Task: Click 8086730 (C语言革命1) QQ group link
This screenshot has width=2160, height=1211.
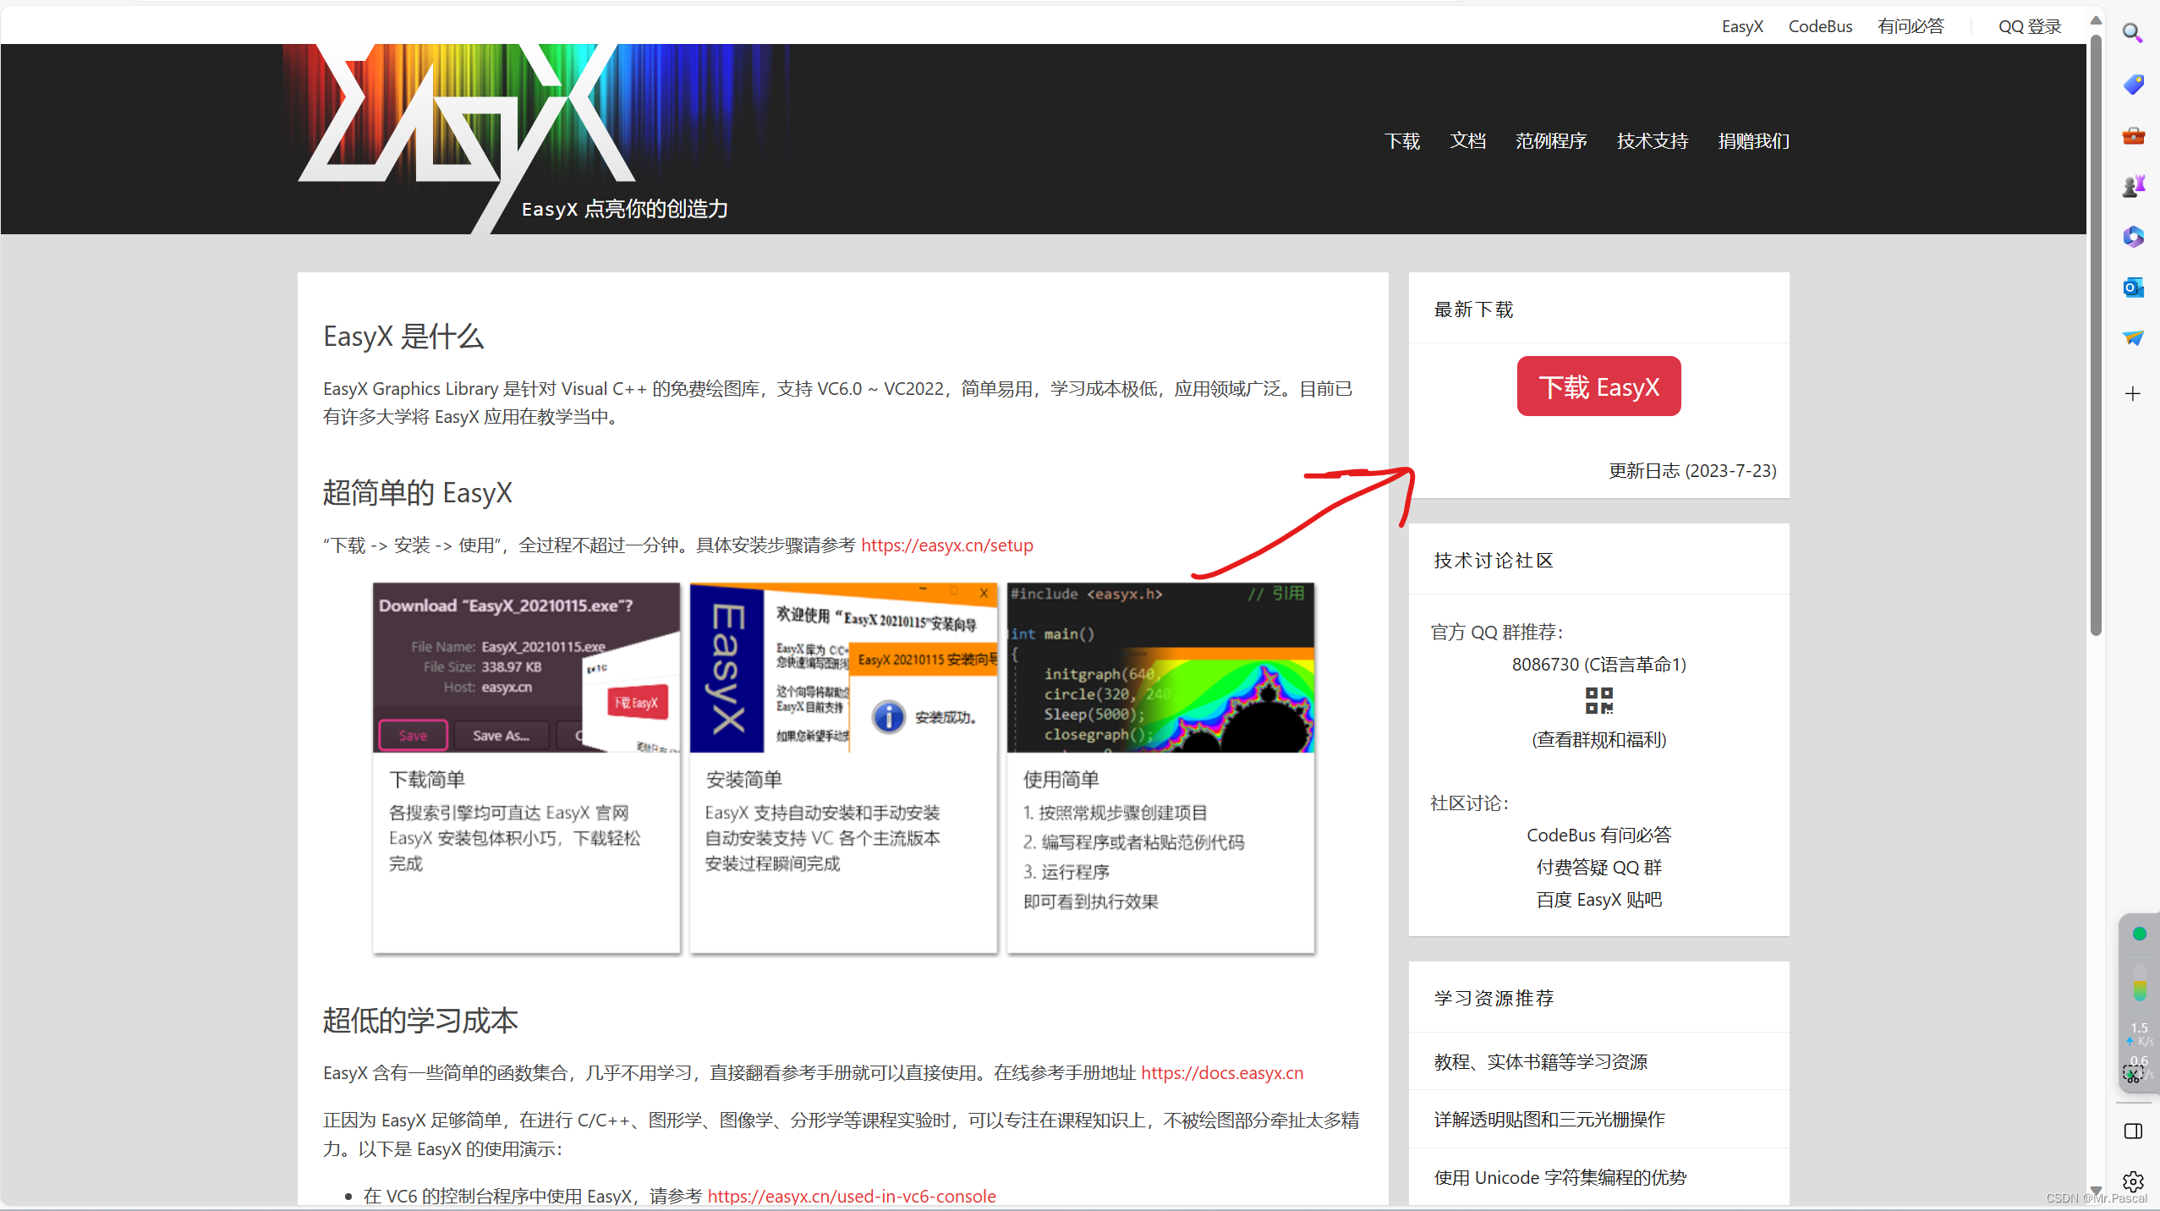Action: (1598, 664)
